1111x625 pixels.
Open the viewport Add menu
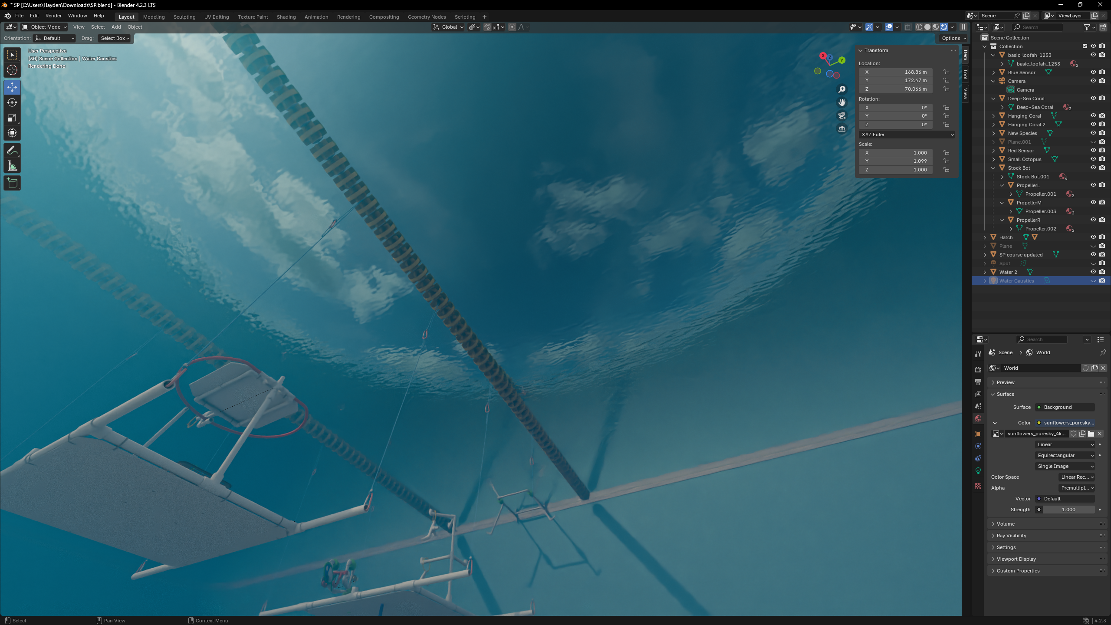[x=116, y=27]
